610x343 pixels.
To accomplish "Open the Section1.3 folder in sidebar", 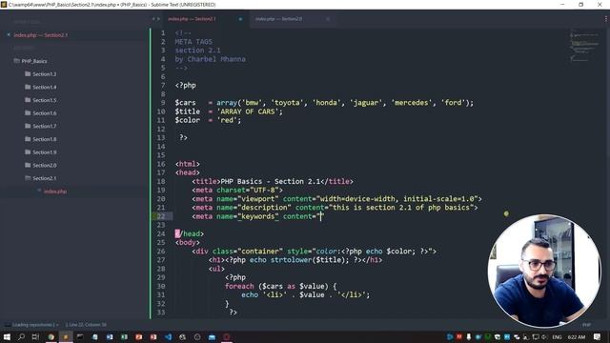I will point(40,74).
